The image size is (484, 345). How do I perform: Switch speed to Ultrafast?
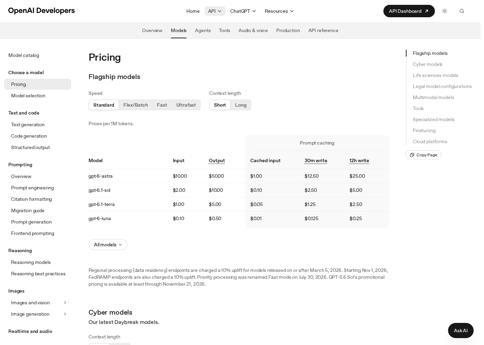pyautogui.click(x=186, y=105)
